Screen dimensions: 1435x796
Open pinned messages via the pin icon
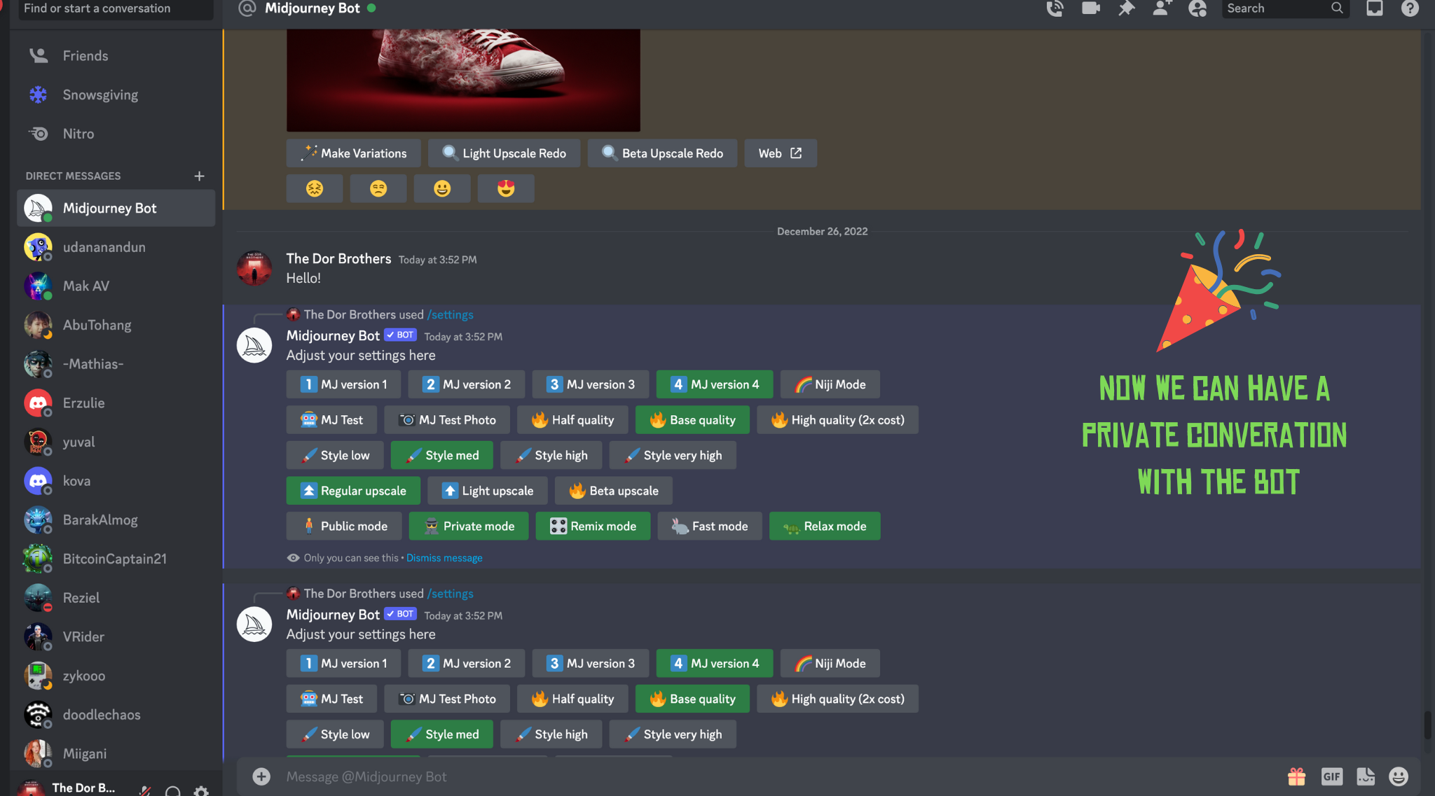pos(1126,8)
